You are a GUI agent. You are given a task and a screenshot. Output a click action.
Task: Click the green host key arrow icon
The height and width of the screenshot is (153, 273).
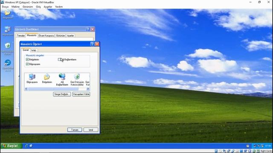pyautogui.click(x=258, y=151)
